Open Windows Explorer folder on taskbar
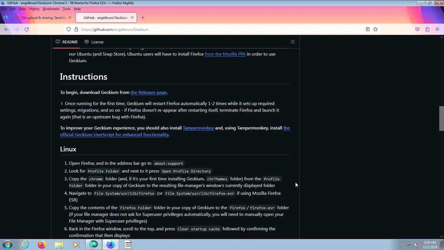 (x=59, y=245)
